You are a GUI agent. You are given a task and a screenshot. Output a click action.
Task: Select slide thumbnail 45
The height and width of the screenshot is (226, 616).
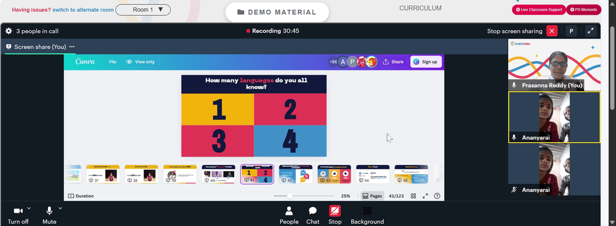coord(411,174)
